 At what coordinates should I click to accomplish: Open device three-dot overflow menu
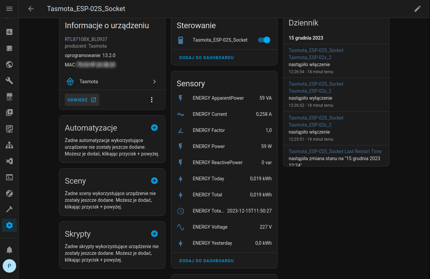tap(152, 100)
